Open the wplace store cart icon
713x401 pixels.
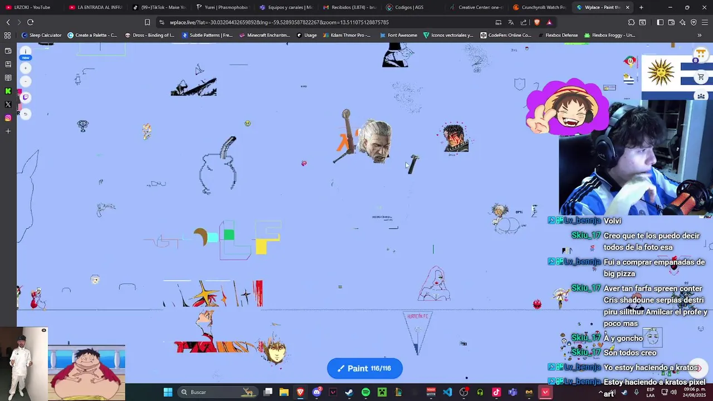(701, 78)
